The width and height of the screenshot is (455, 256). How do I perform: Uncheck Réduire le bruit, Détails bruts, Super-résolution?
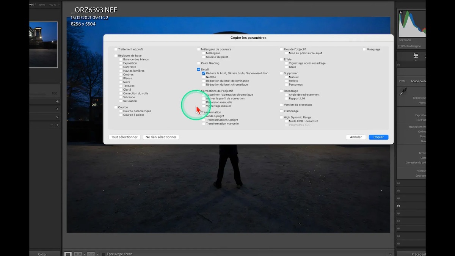point(204,73)
